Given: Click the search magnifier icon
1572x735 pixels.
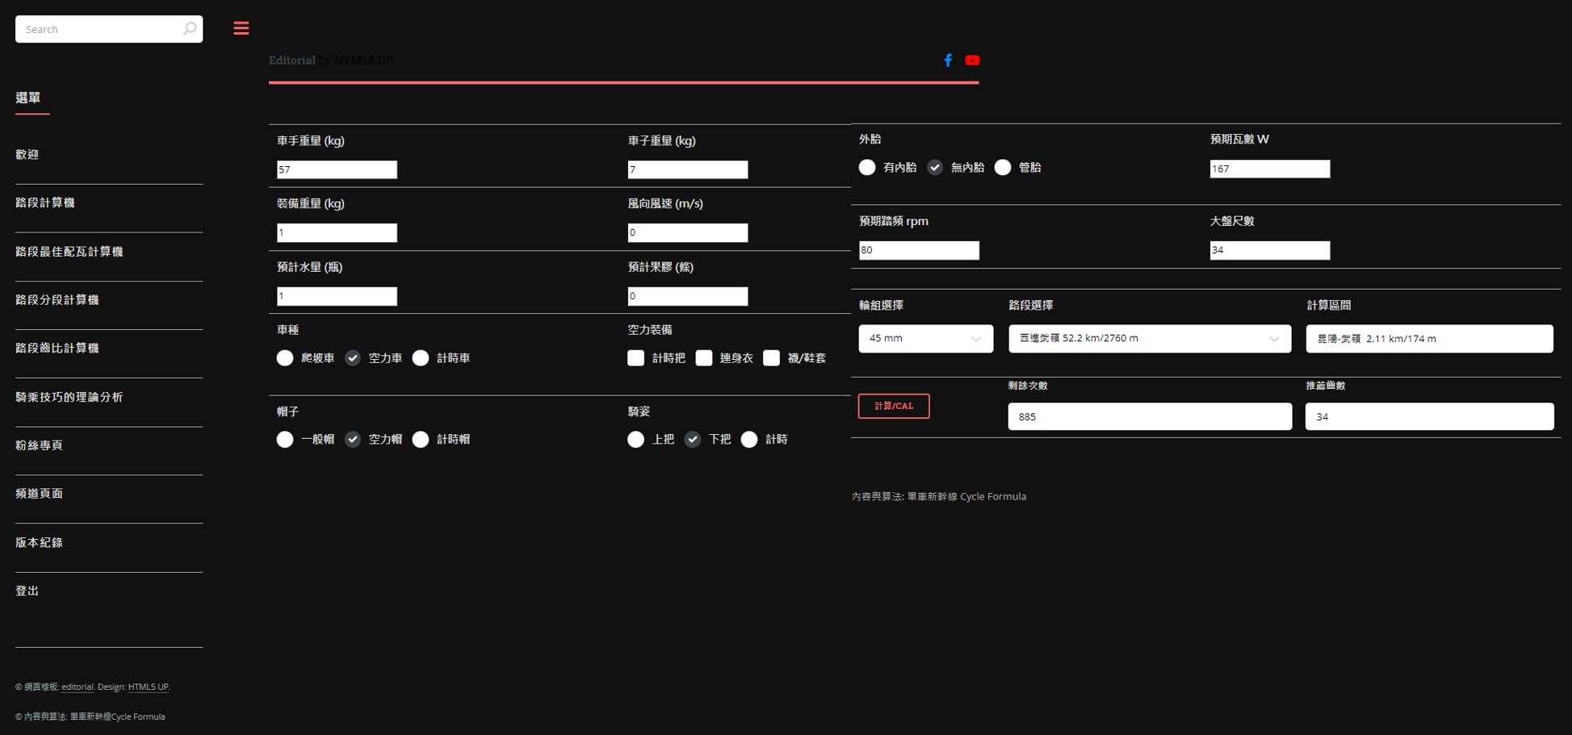Looking at the screenshot, I should click(189, 29).
